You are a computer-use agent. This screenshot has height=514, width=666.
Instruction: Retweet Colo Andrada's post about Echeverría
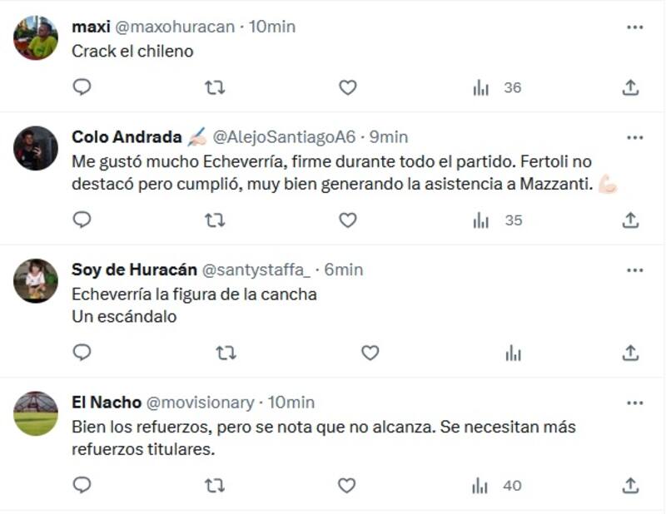pyautogui.click(x=214, y=221)
